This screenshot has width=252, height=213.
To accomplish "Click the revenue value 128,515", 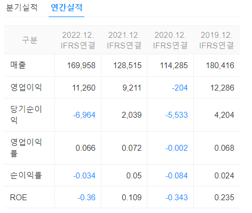I will coord(128,65).
